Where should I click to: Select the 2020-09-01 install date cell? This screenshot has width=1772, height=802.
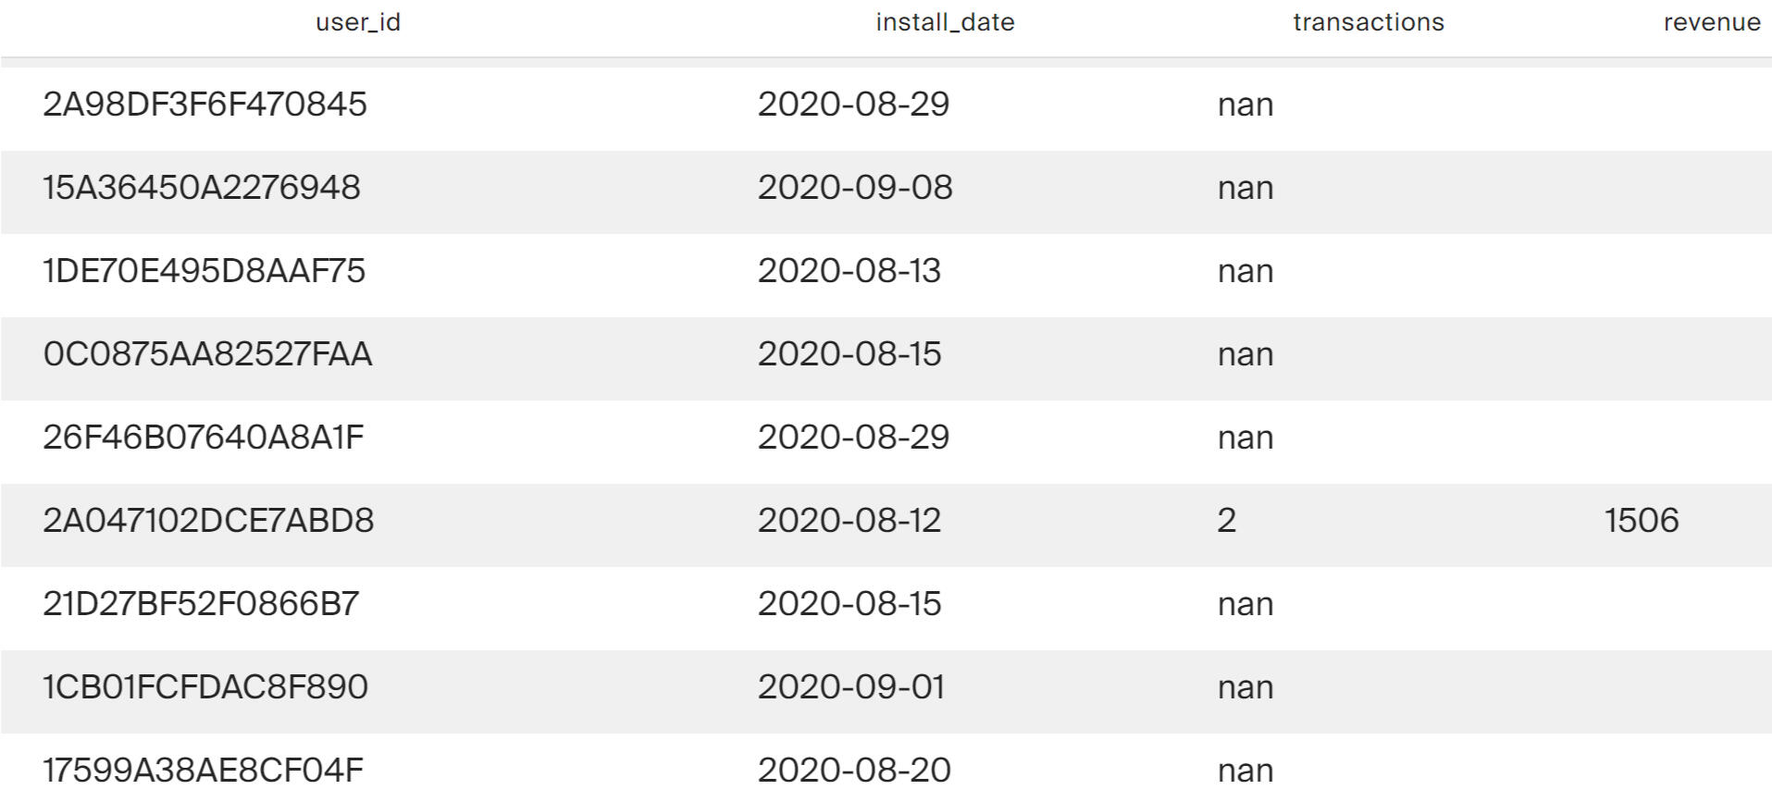pos(850,687)
